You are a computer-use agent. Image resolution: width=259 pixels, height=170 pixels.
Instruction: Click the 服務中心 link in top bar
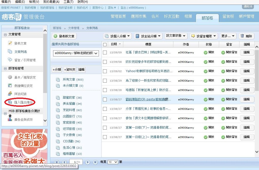[x=98, y=8]
